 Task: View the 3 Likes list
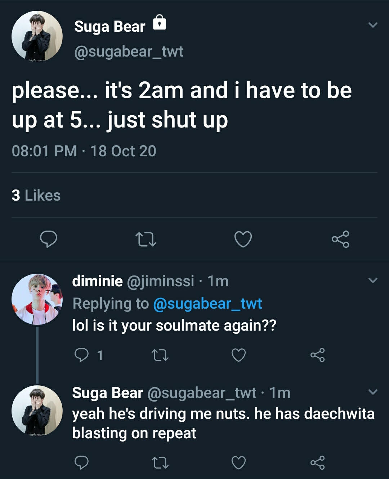click(36, 195)
